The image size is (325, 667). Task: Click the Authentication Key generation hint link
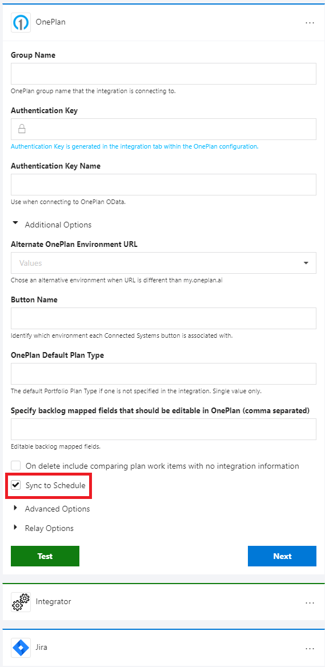point(135,146)
